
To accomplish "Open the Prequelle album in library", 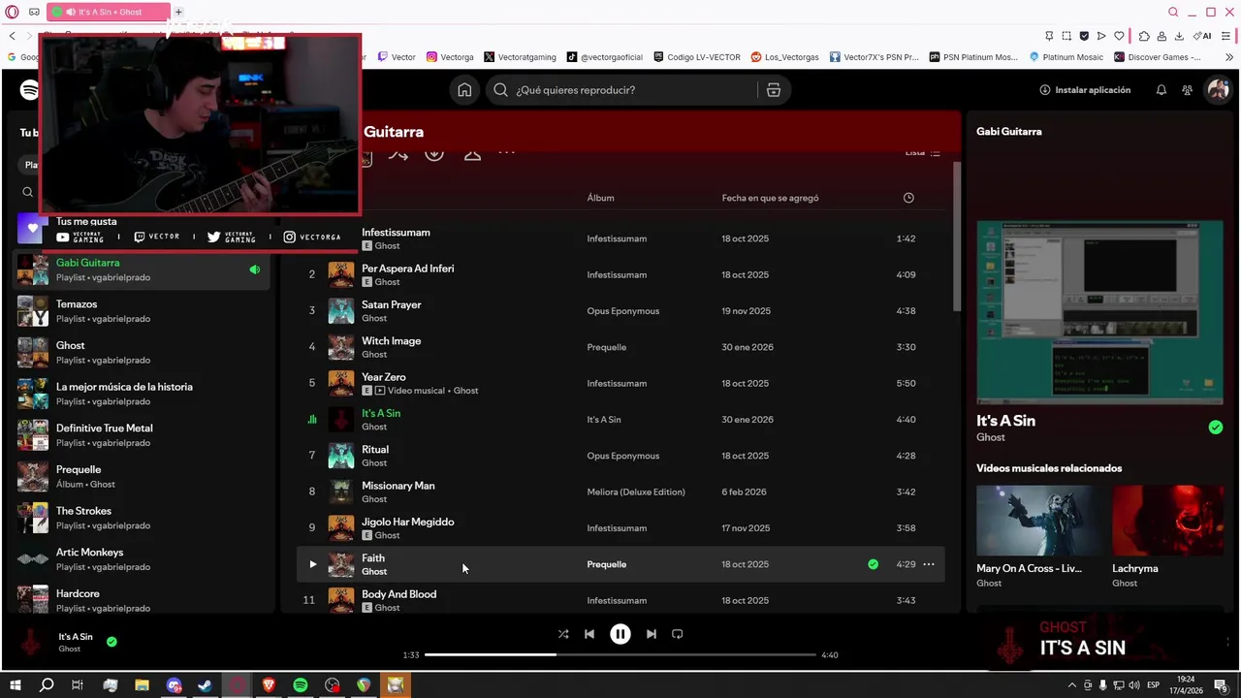I will [143, 477].
